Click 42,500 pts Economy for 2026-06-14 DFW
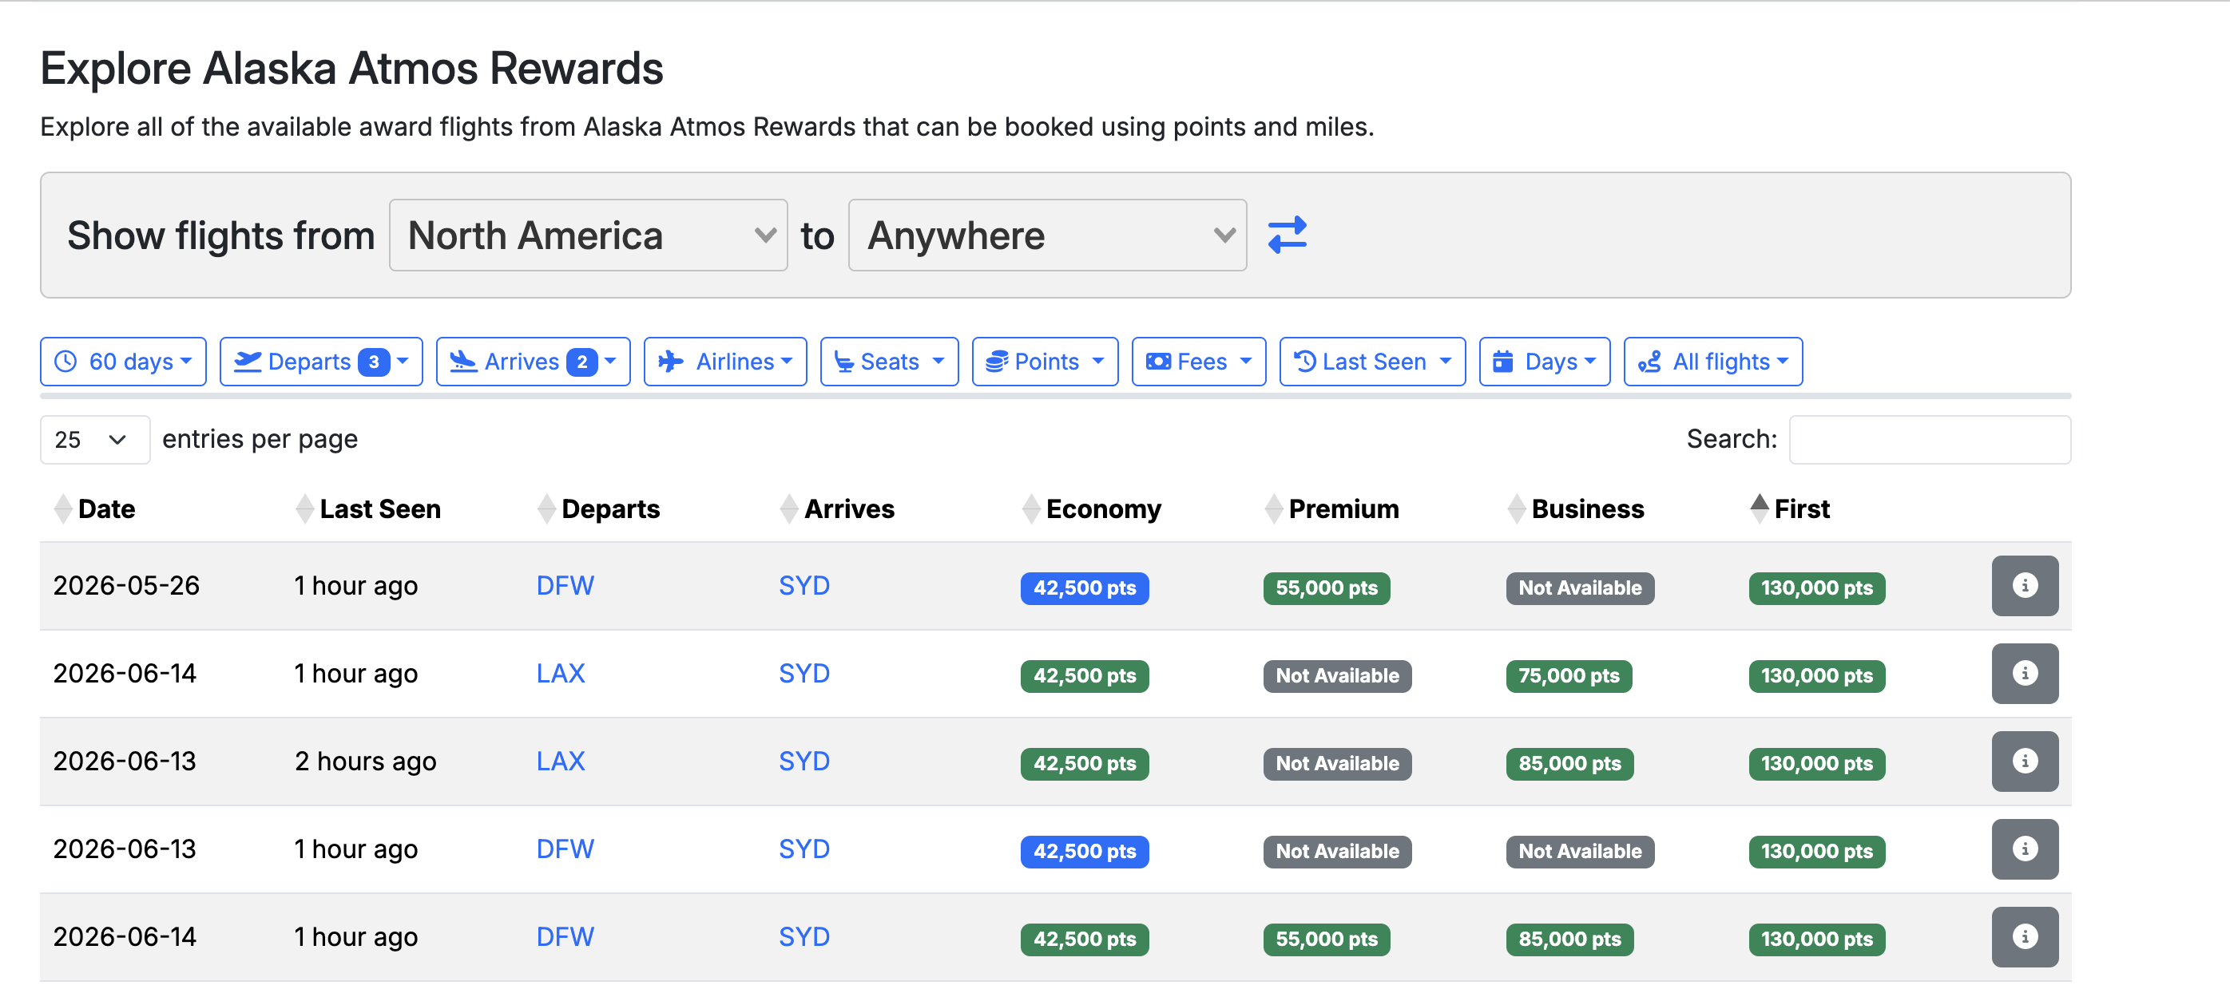Image resolution: width=2230 pixels, height=993 pixels. point(1085,940)
